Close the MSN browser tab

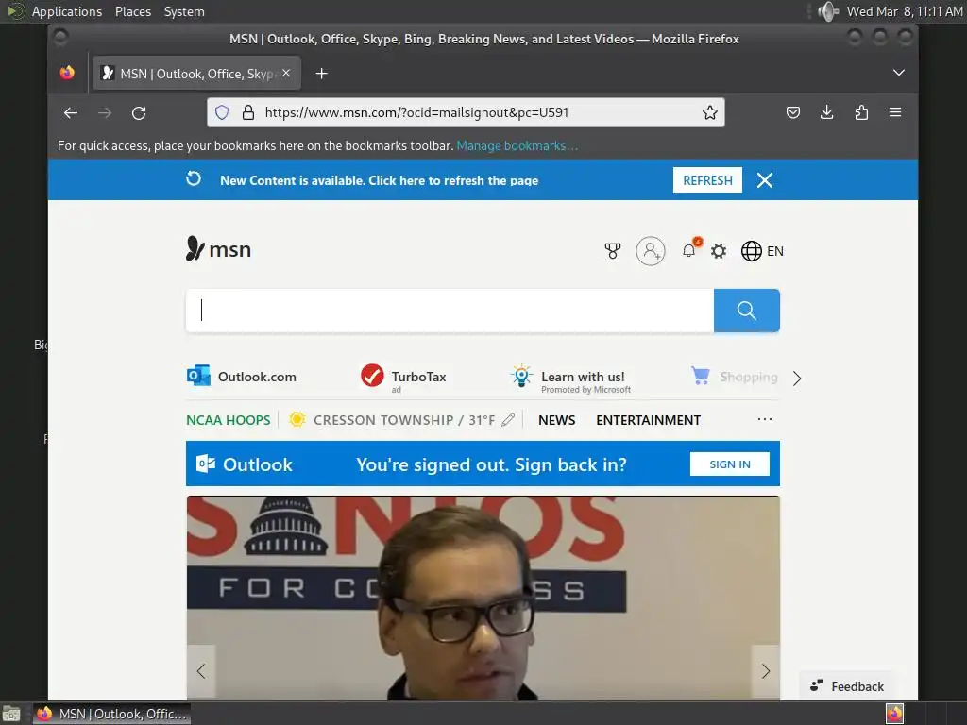(x=286, y=73)
